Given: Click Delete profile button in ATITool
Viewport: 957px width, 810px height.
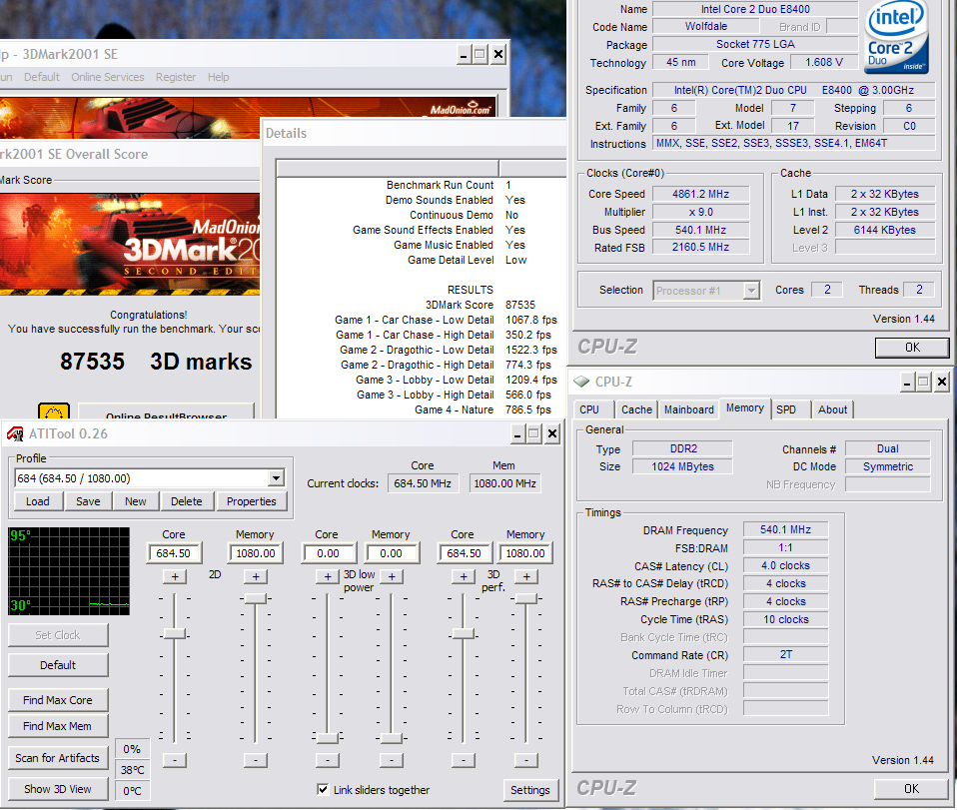Looking at the screenshot, I should pyautogui.click(x=186, y=501).
